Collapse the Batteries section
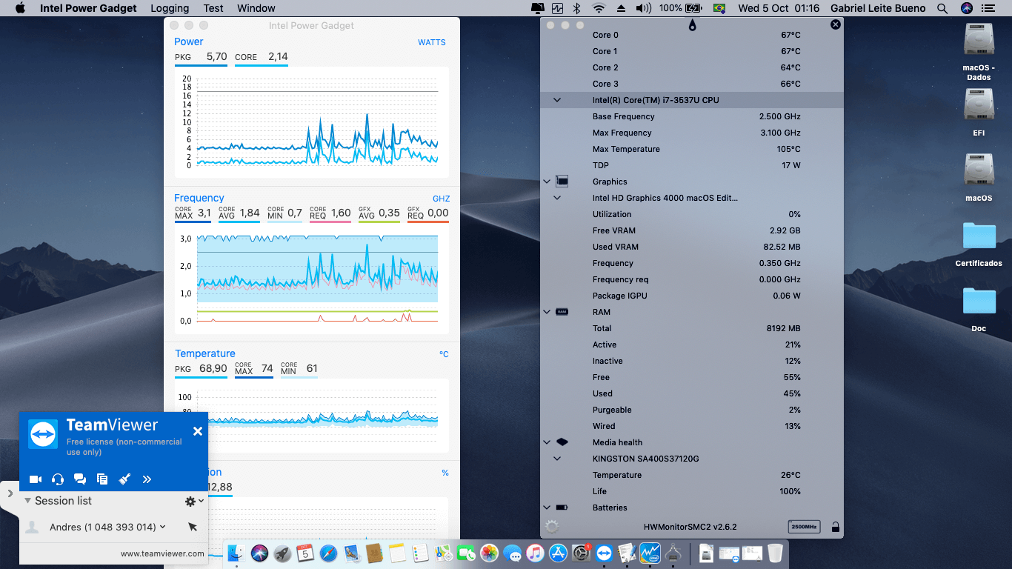This screenshot has height=569, width=1012. (x=547, y=508)
